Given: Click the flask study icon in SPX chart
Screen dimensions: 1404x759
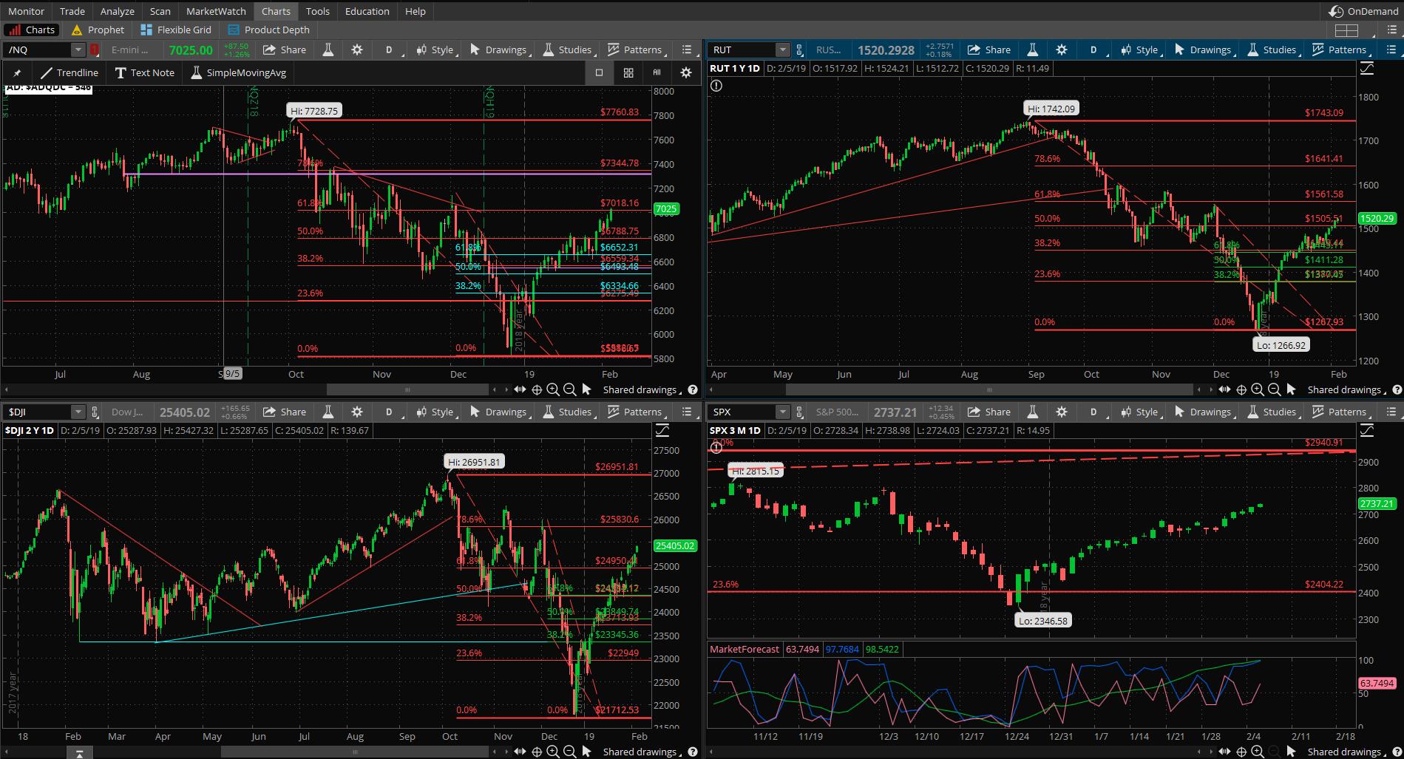Looking at the screenshot, I should coord(1033,412).
